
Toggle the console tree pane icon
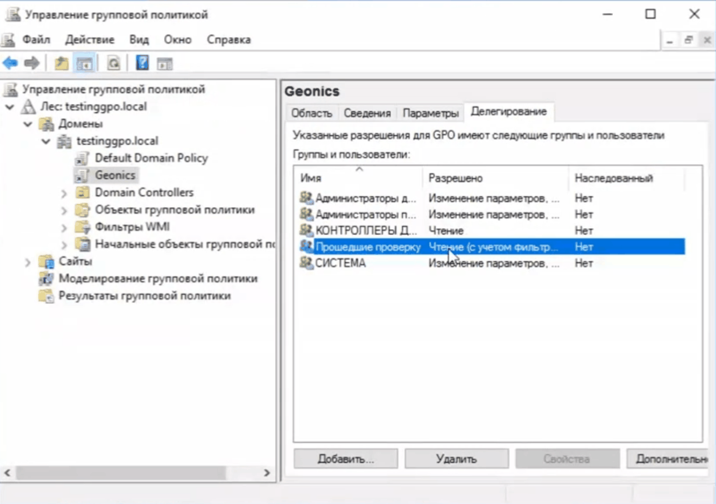point(84,63)
